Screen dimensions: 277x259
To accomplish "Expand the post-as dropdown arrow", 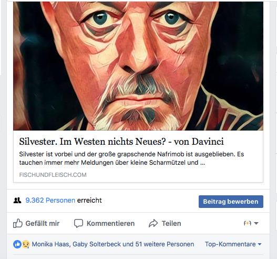I will (x=256, y=223).
